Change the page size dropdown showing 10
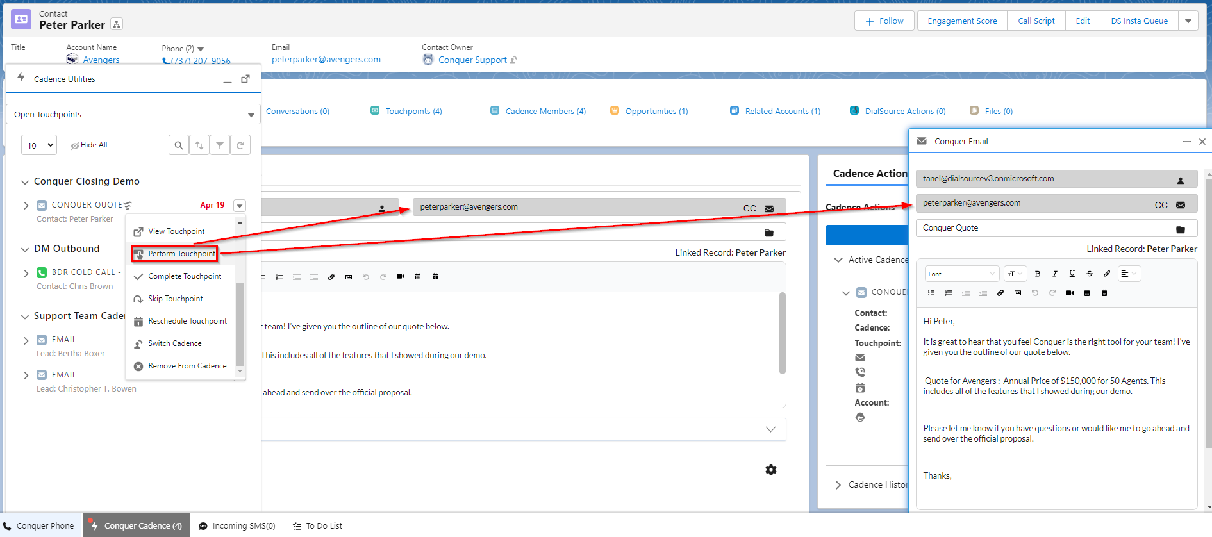Image resolution: width=1212 pixels, height=537 pixels. [39, 145]
